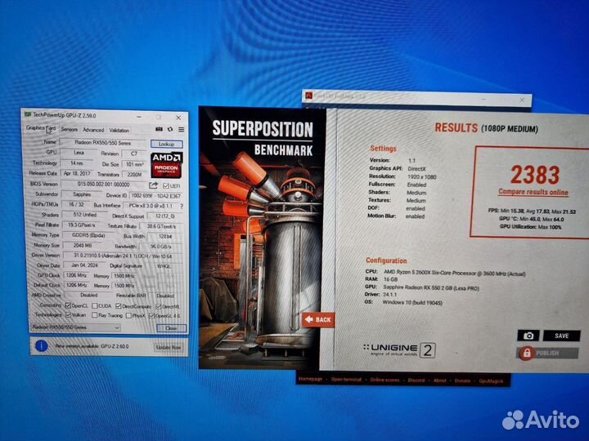Click the Subvendor value Sapphire
This screenshot has height=441, width=589.
[82, 194]
